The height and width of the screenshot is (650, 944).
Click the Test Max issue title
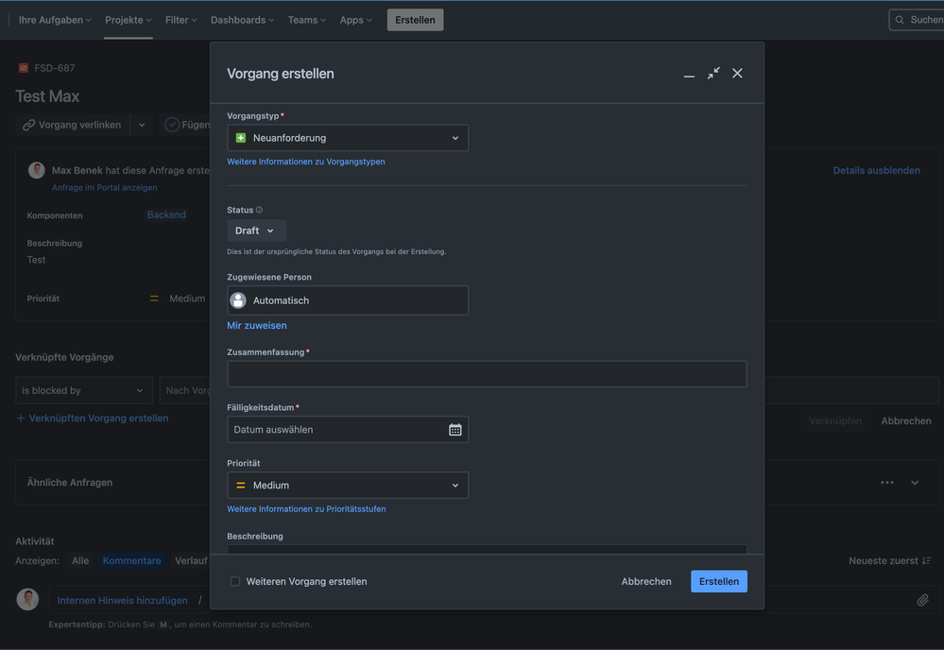point(47,96)
